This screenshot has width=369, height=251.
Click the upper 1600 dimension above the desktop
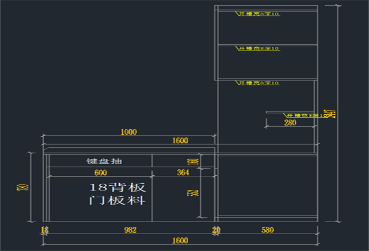[x=180, y=140]
